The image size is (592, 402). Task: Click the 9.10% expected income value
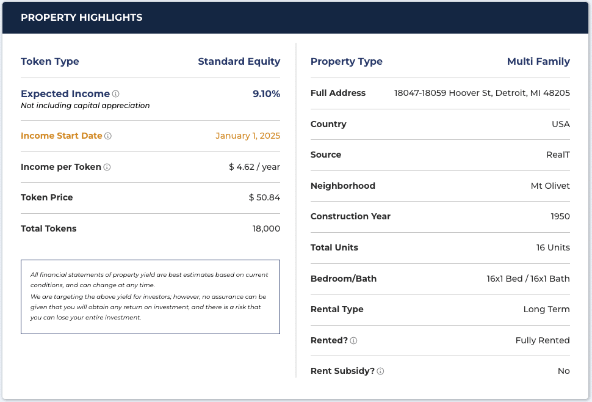coord(266,94)
